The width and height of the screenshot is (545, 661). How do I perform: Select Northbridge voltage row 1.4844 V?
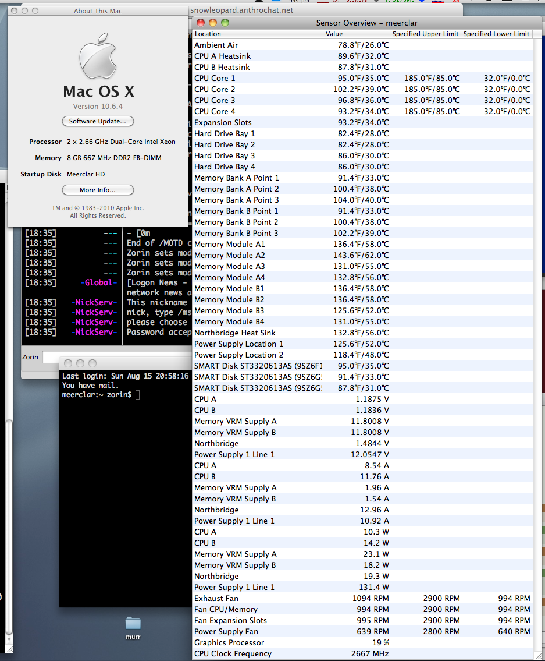coord(362,443)
